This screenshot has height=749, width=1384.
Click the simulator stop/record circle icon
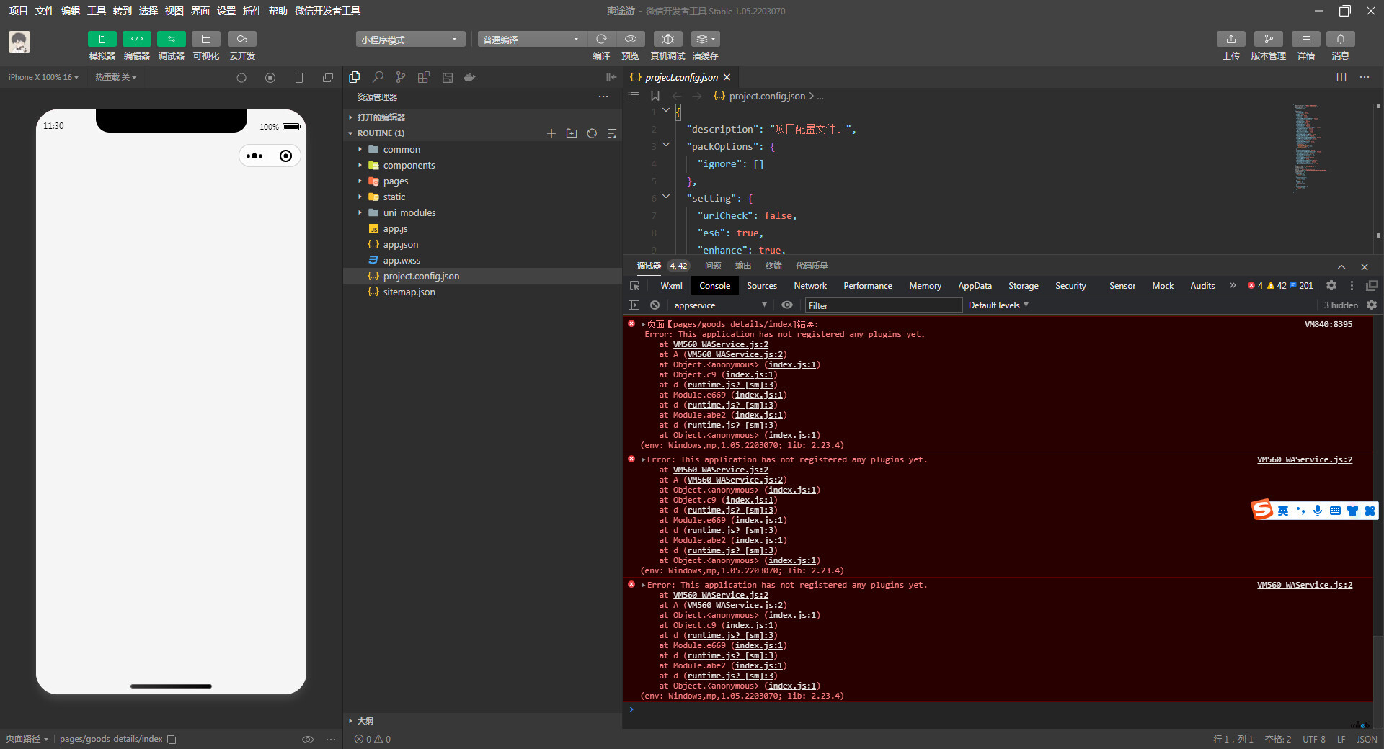(x=270, y=78)
